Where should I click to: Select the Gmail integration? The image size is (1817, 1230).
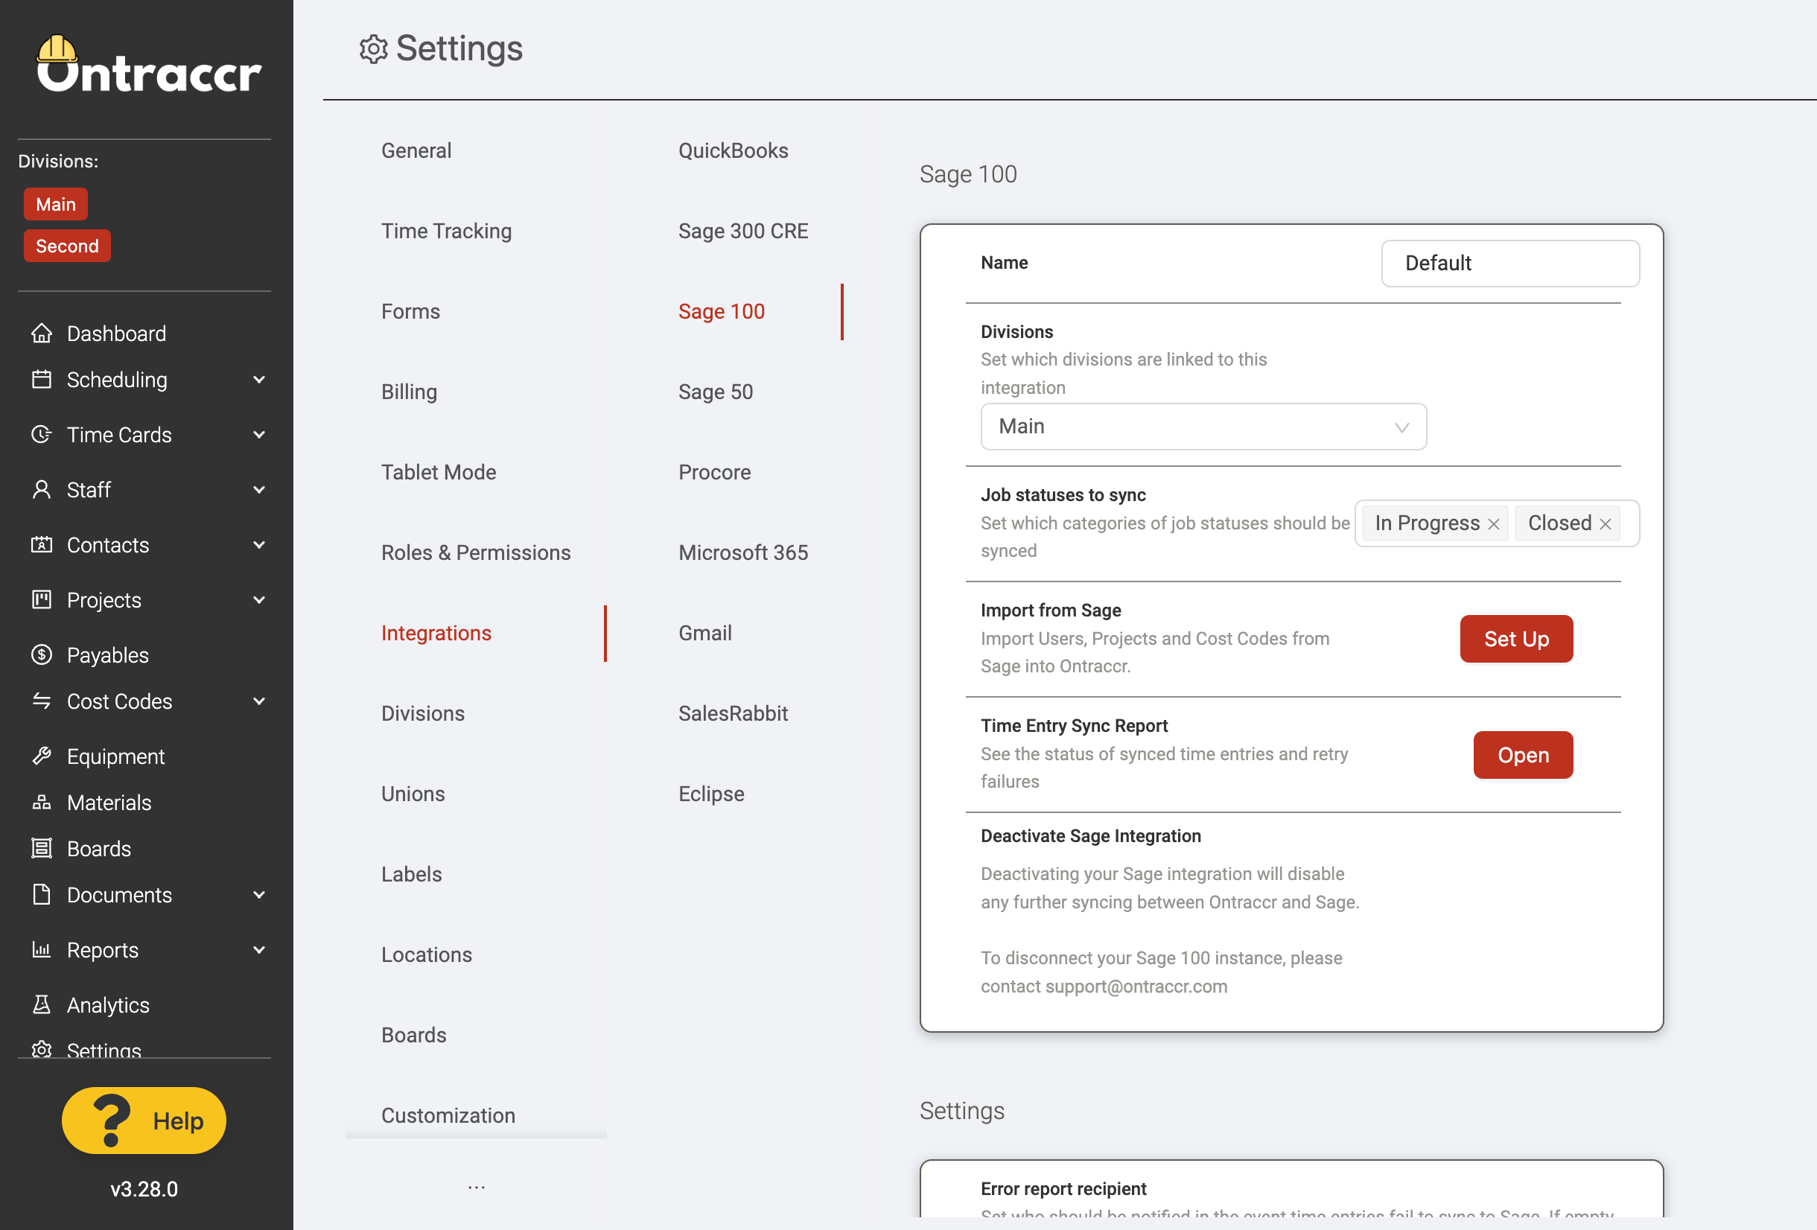[705, 633]
